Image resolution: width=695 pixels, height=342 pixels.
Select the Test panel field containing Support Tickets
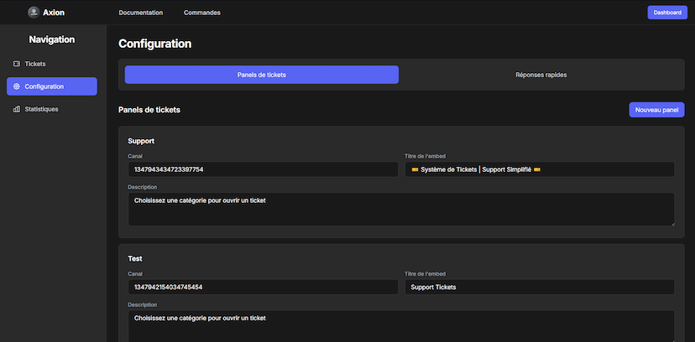[x=539, y=287]
